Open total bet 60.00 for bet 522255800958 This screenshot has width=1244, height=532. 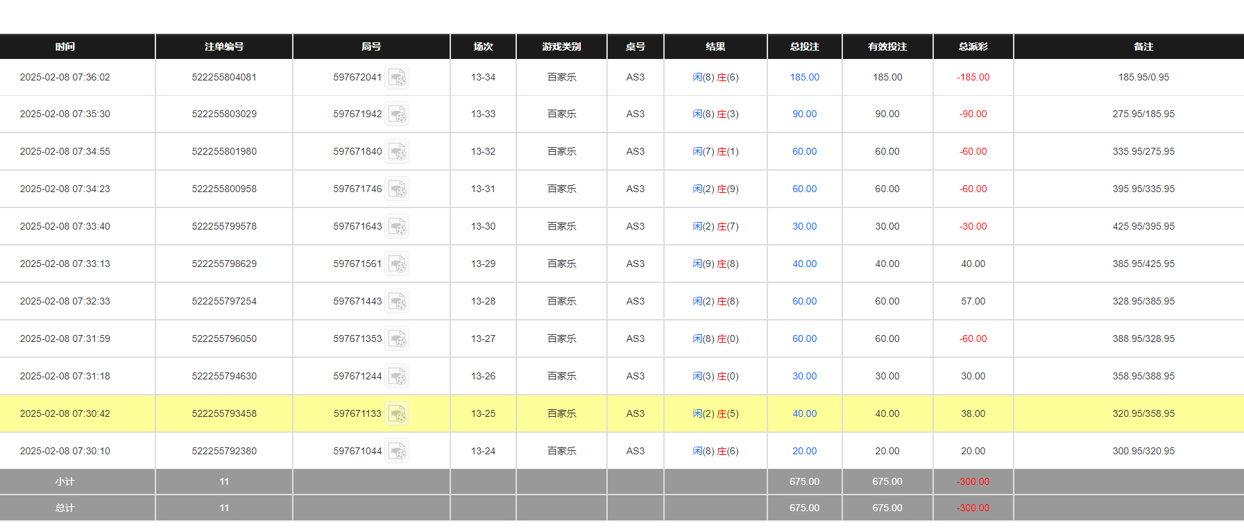coord(805,189)
